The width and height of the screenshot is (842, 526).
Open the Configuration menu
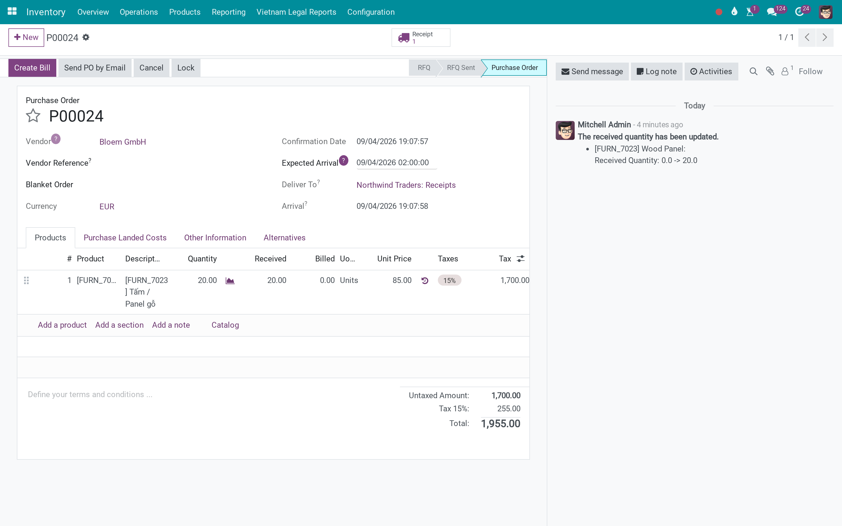pos(371,12)
